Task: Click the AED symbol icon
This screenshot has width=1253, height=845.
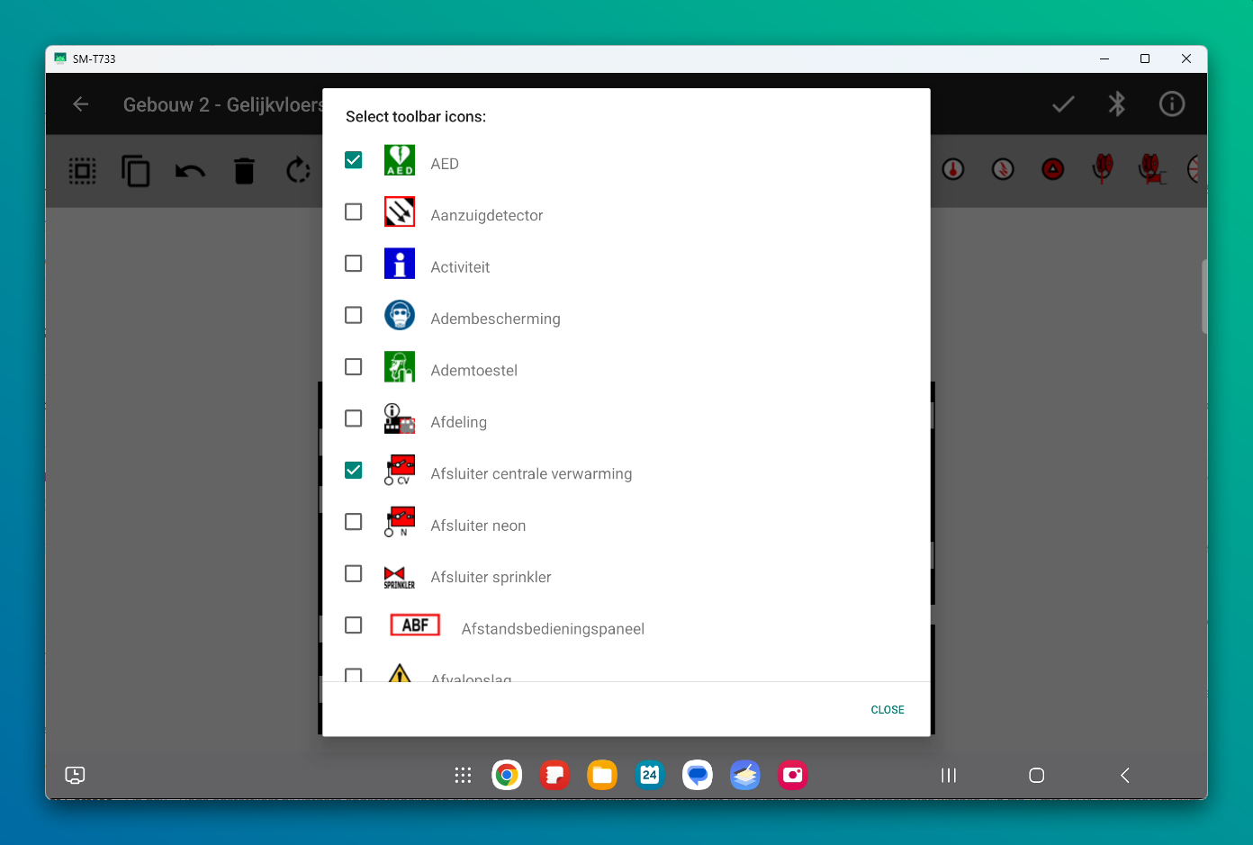Action: tap(399, 160)
